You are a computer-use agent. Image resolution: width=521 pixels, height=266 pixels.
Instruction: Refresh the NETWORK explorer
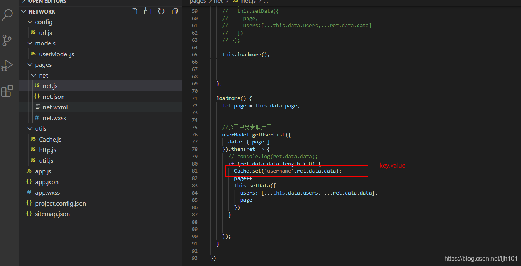pos(161,11)
